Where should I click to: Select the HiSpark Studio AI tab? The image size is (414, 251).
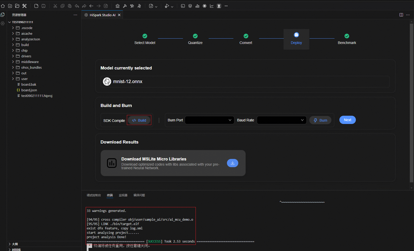[102, 15]
